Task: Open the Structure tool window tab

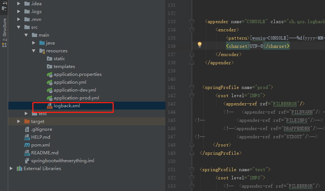Action: point(5,33)
